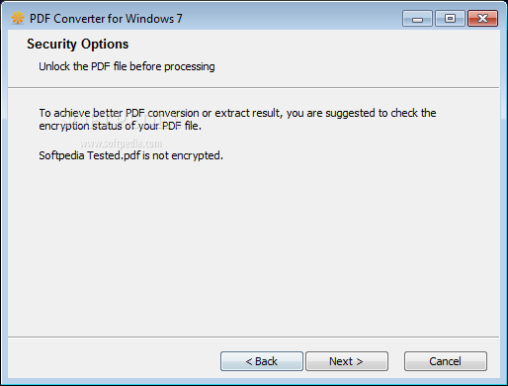This screenshot has width=508, height=386.
Task: Proceed with the Next button
Action: 347,361
